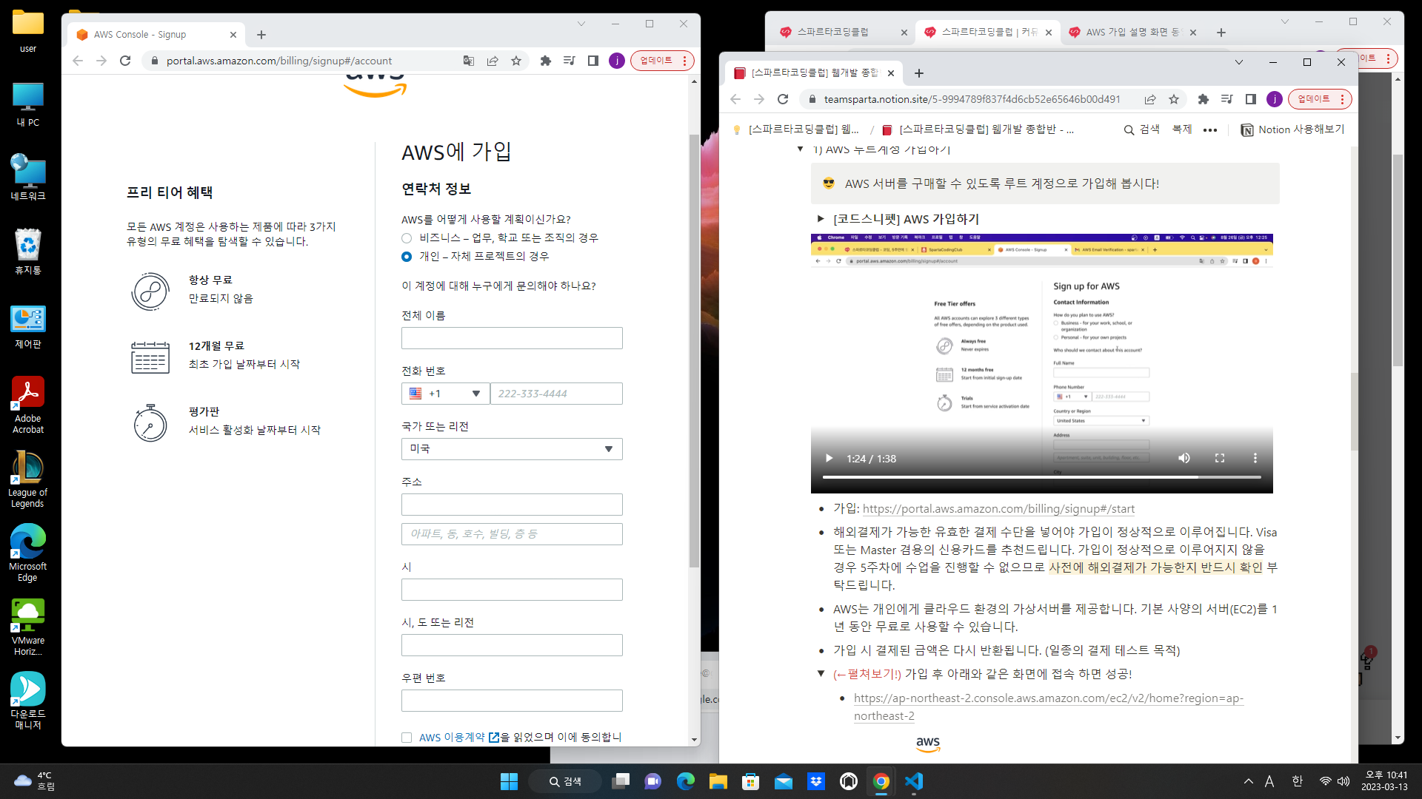Reload the AWS signup page
Viewport: 1422px width, 799px height.
point(125,61)
